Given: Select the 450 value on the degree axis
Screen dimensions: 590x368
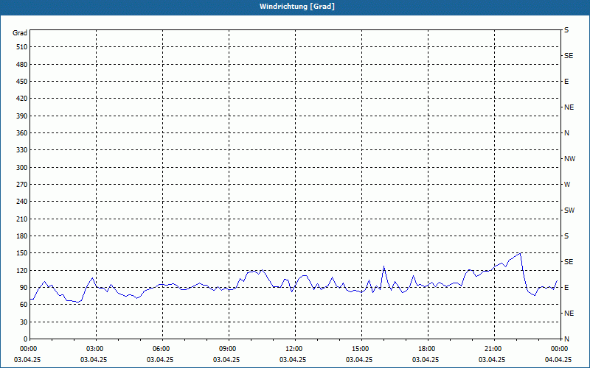Looking at the screenshot, I should pos(22,82).
